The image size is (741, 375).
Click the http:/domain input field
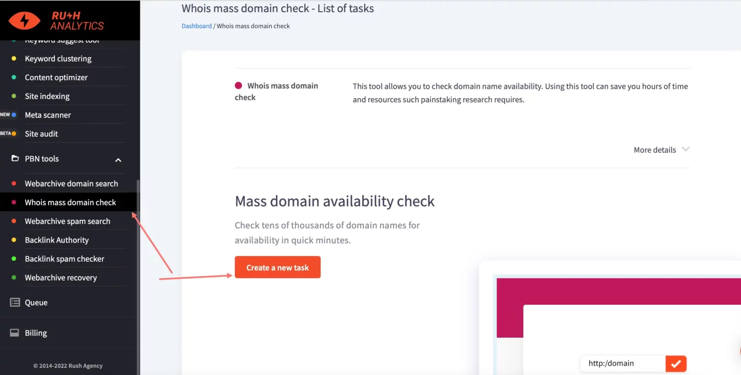pos(623,363)
